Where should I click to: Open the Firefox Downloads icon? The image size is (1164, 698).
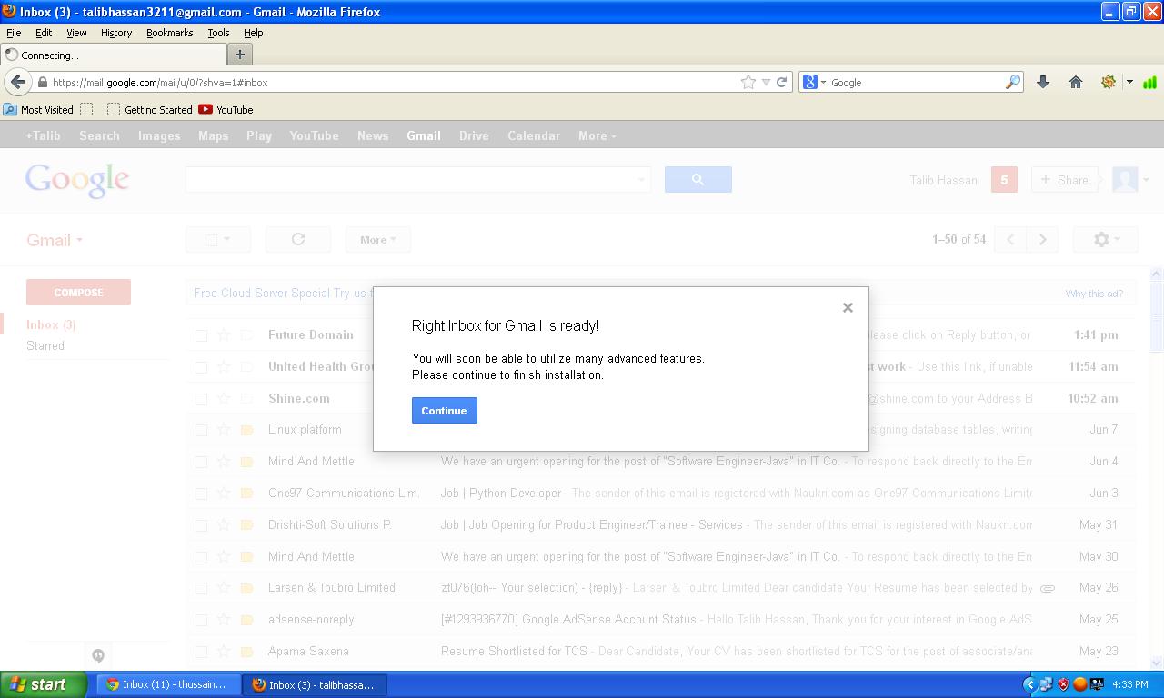[1042, 82]
